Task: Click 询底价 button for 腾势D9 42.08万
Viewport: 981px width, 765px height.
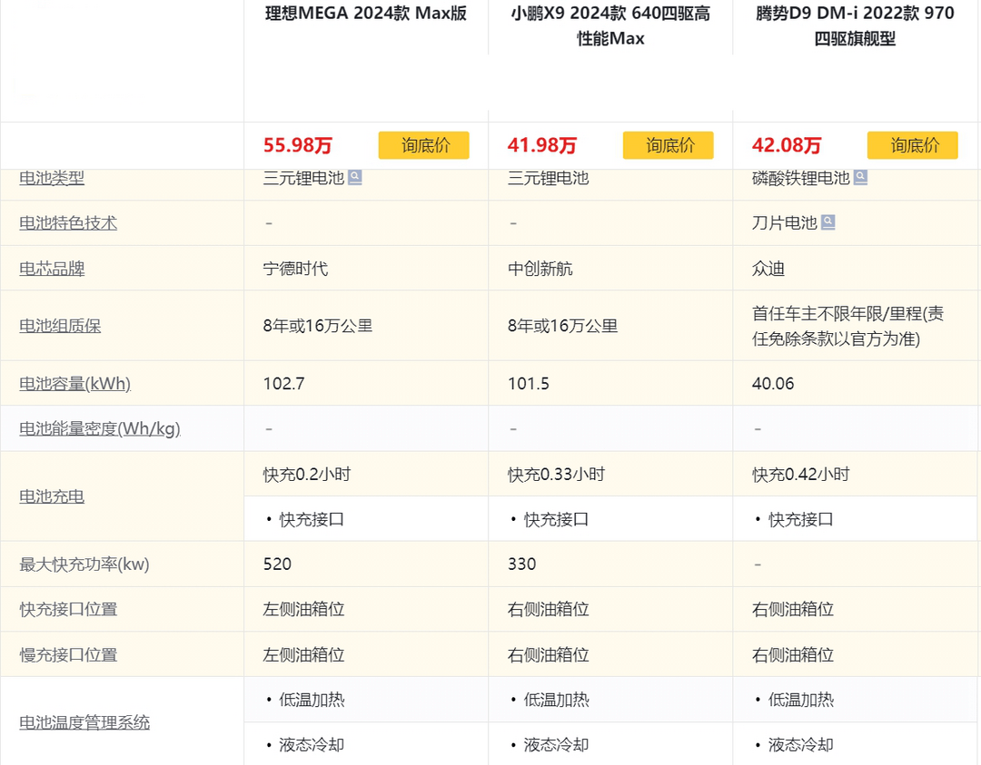Action: 913,145
